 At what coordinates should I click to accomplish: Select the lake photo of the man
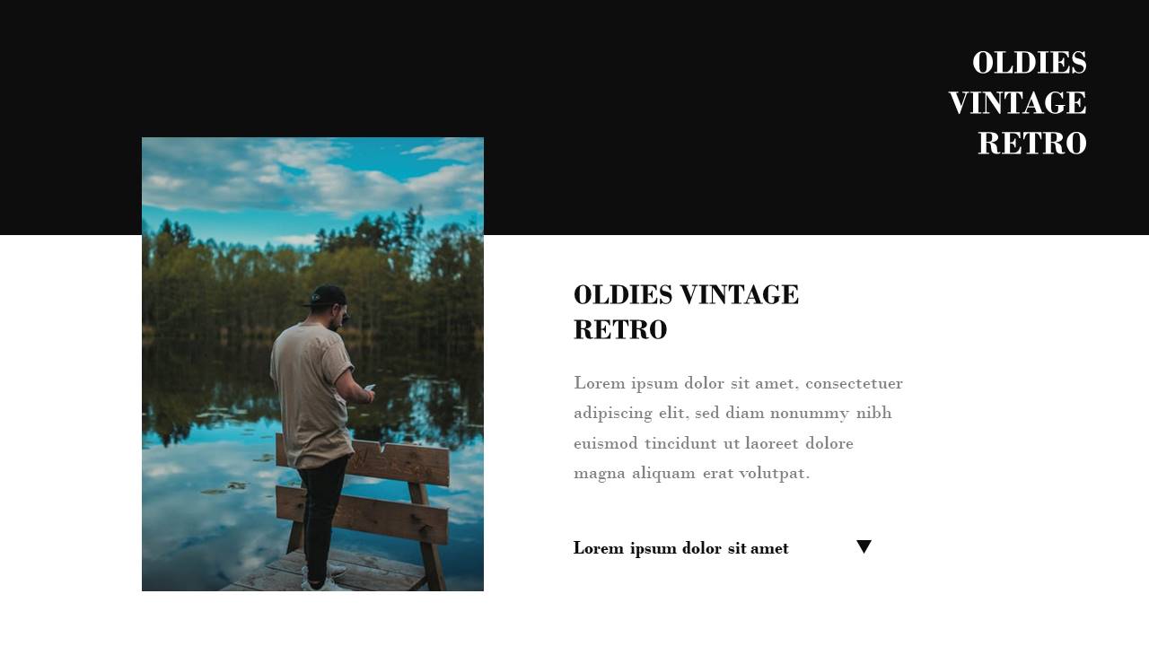[312, 364]
